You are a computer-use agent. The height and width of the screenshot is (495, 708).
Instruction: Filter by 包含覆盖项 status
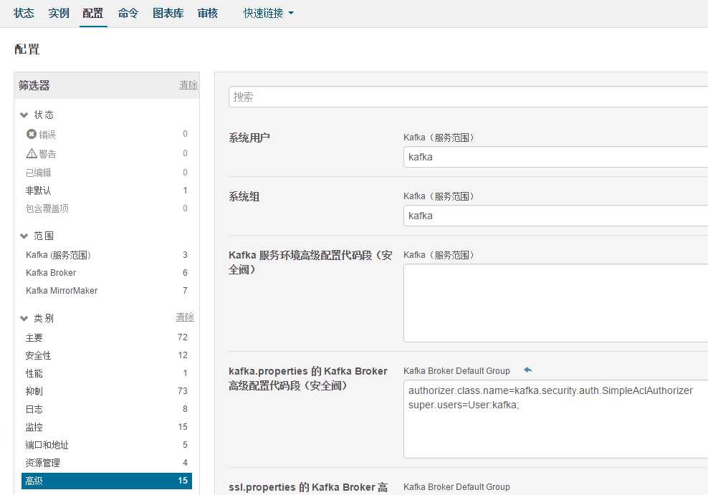coord(107,208)
